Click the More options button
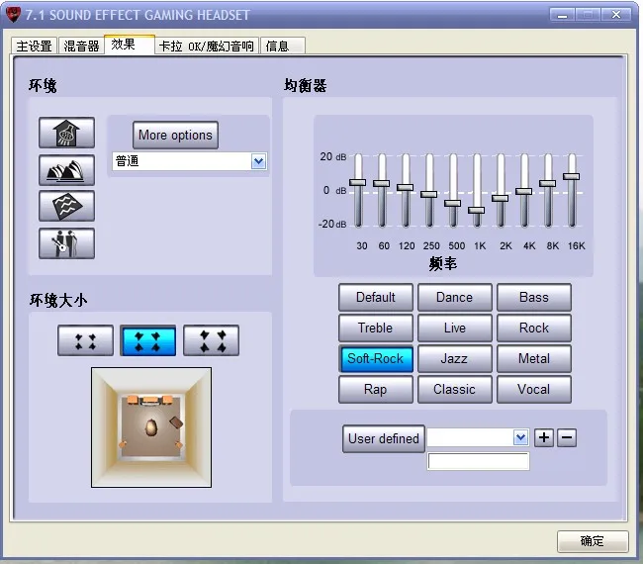Image resolution: width=643 pixels, height=564 pixels. click(x=175, y=135)
